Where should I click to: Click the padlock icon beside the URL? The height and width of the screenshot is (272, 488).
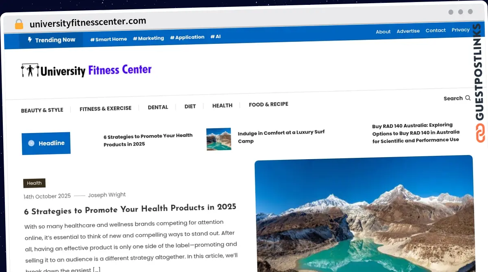coord(19,24)
